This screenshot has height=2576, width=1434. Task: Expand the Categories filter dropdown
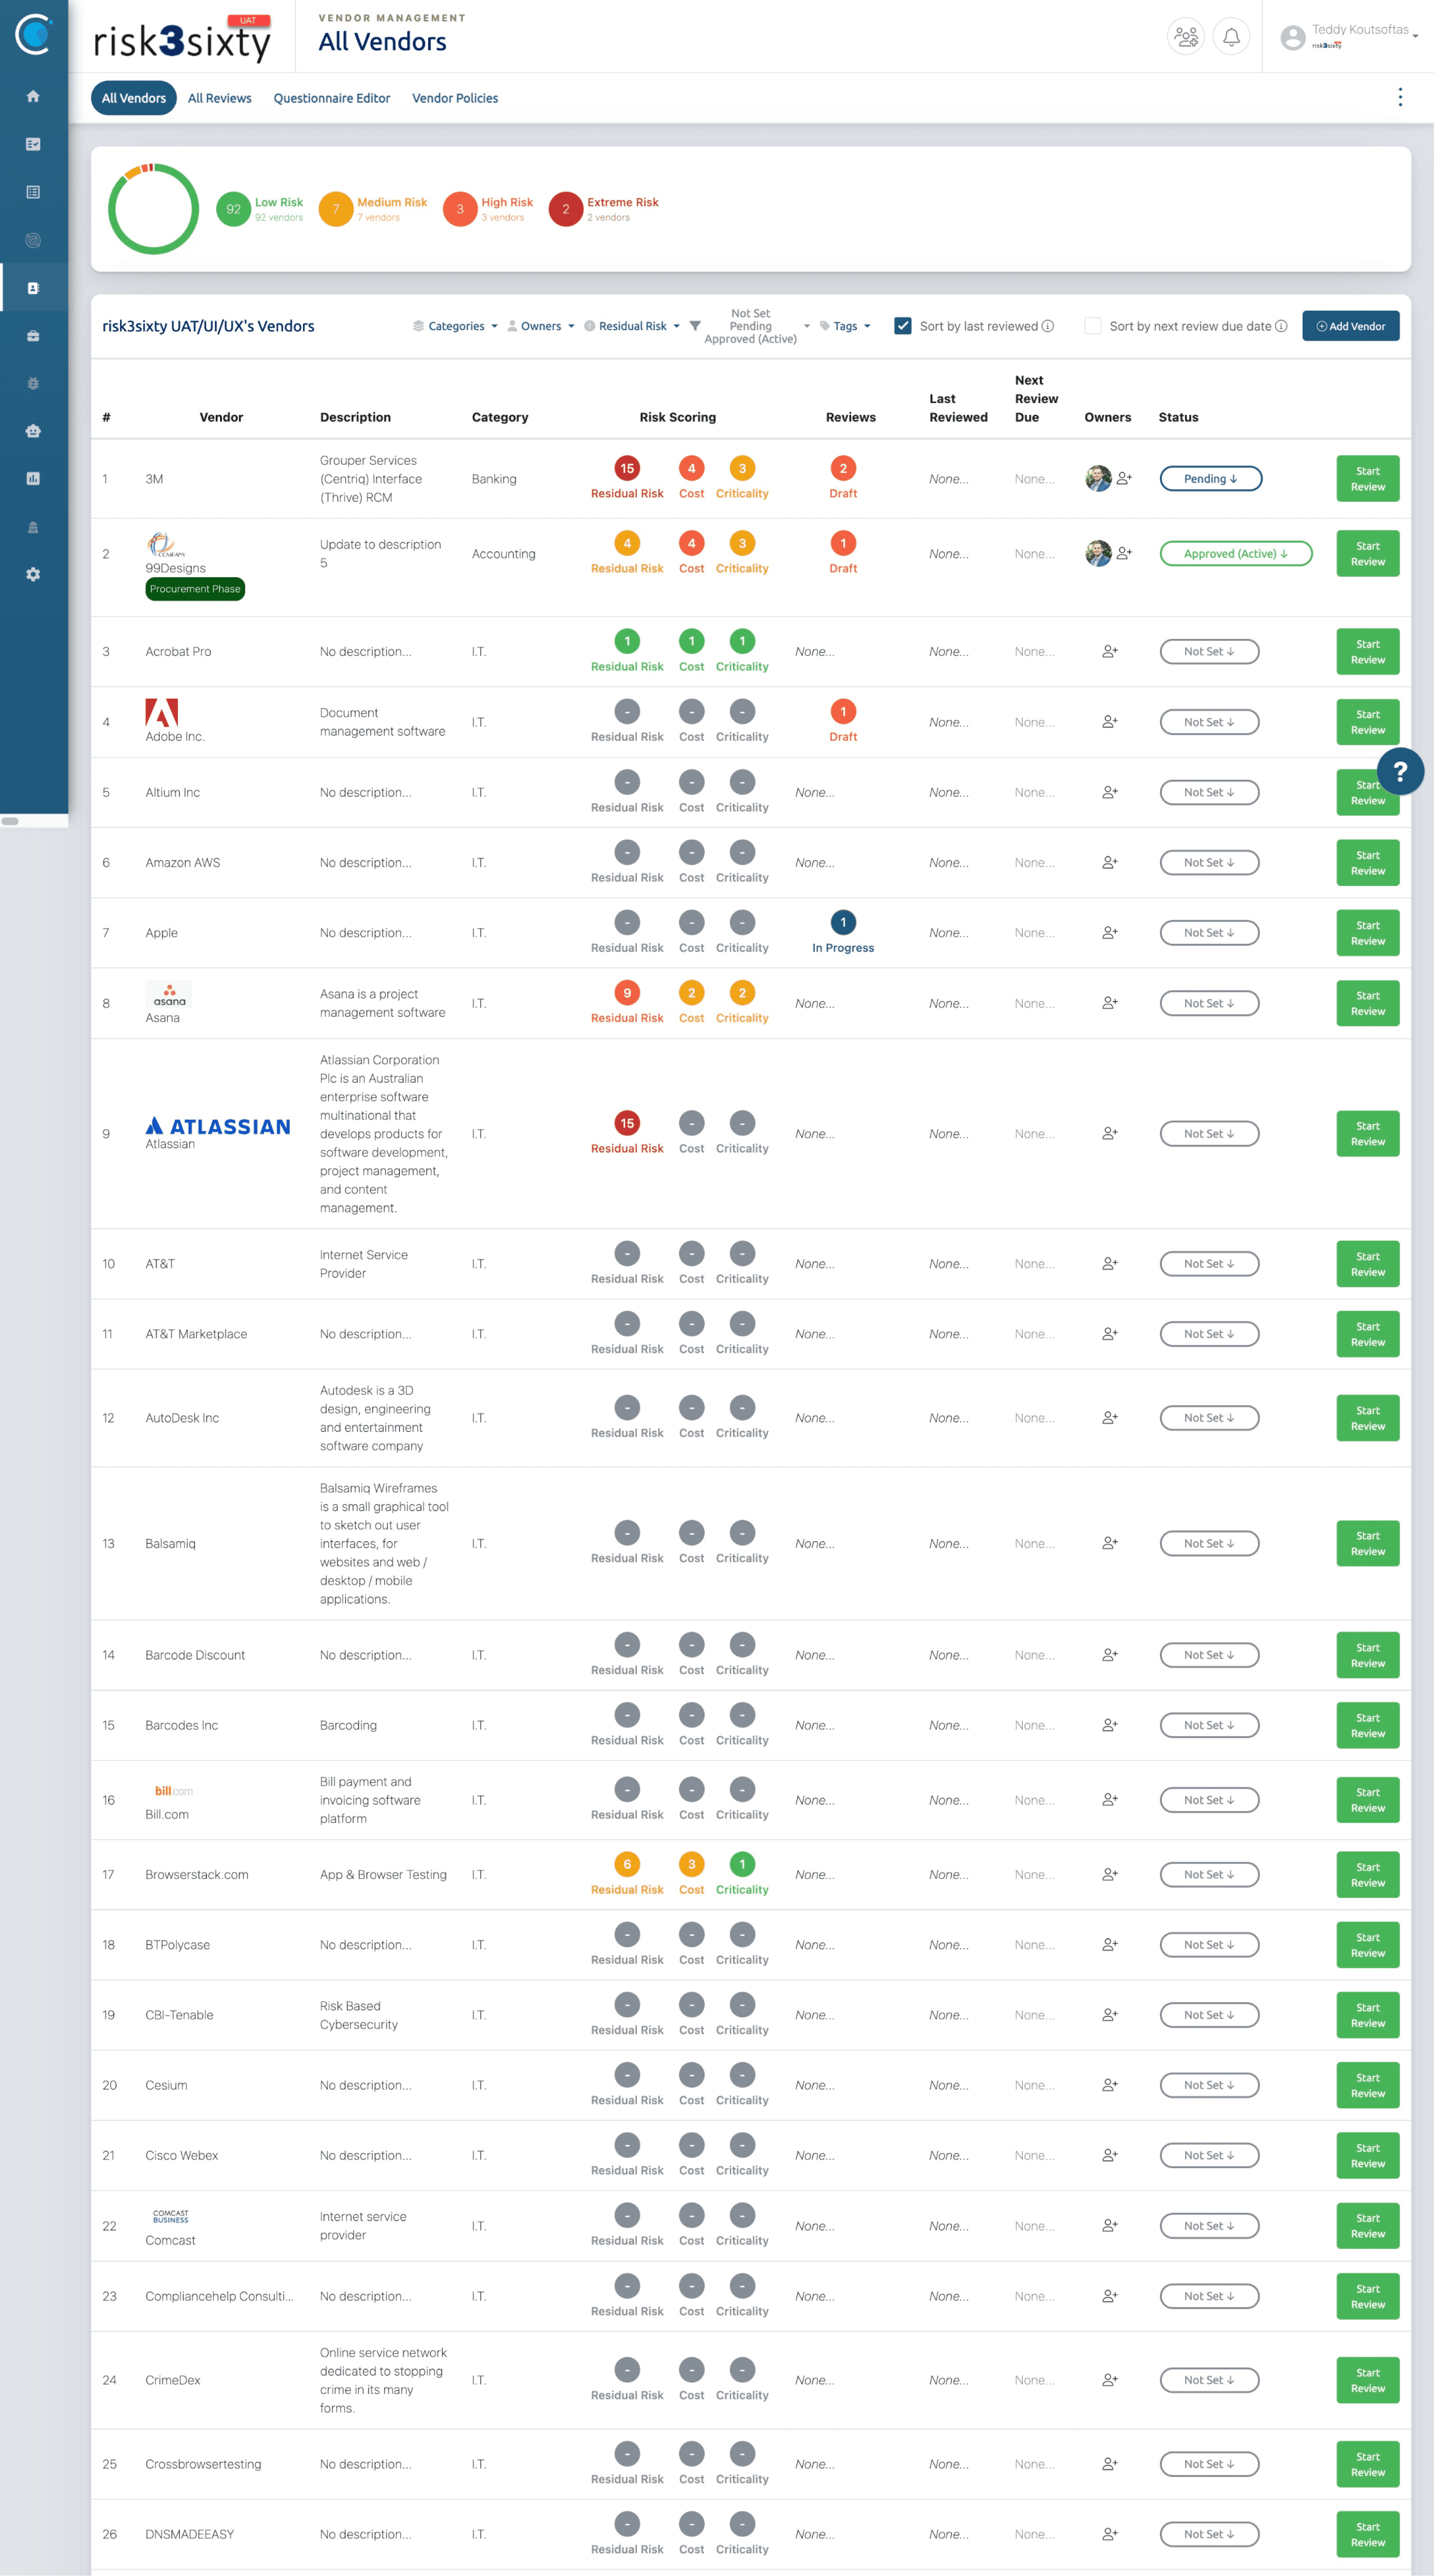tap(456, 326)
